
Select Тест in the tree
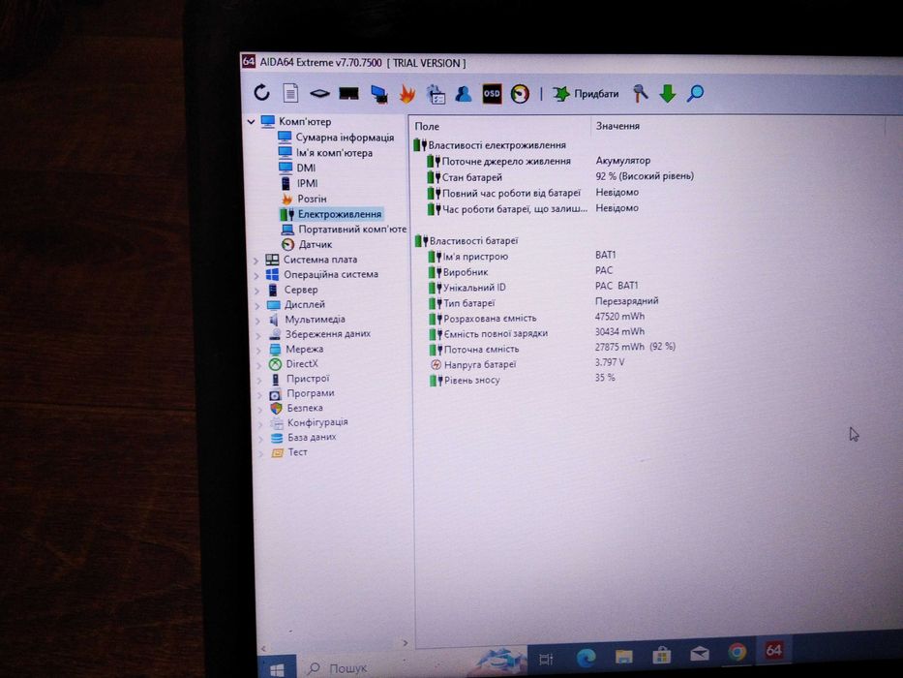pos(289,452)
